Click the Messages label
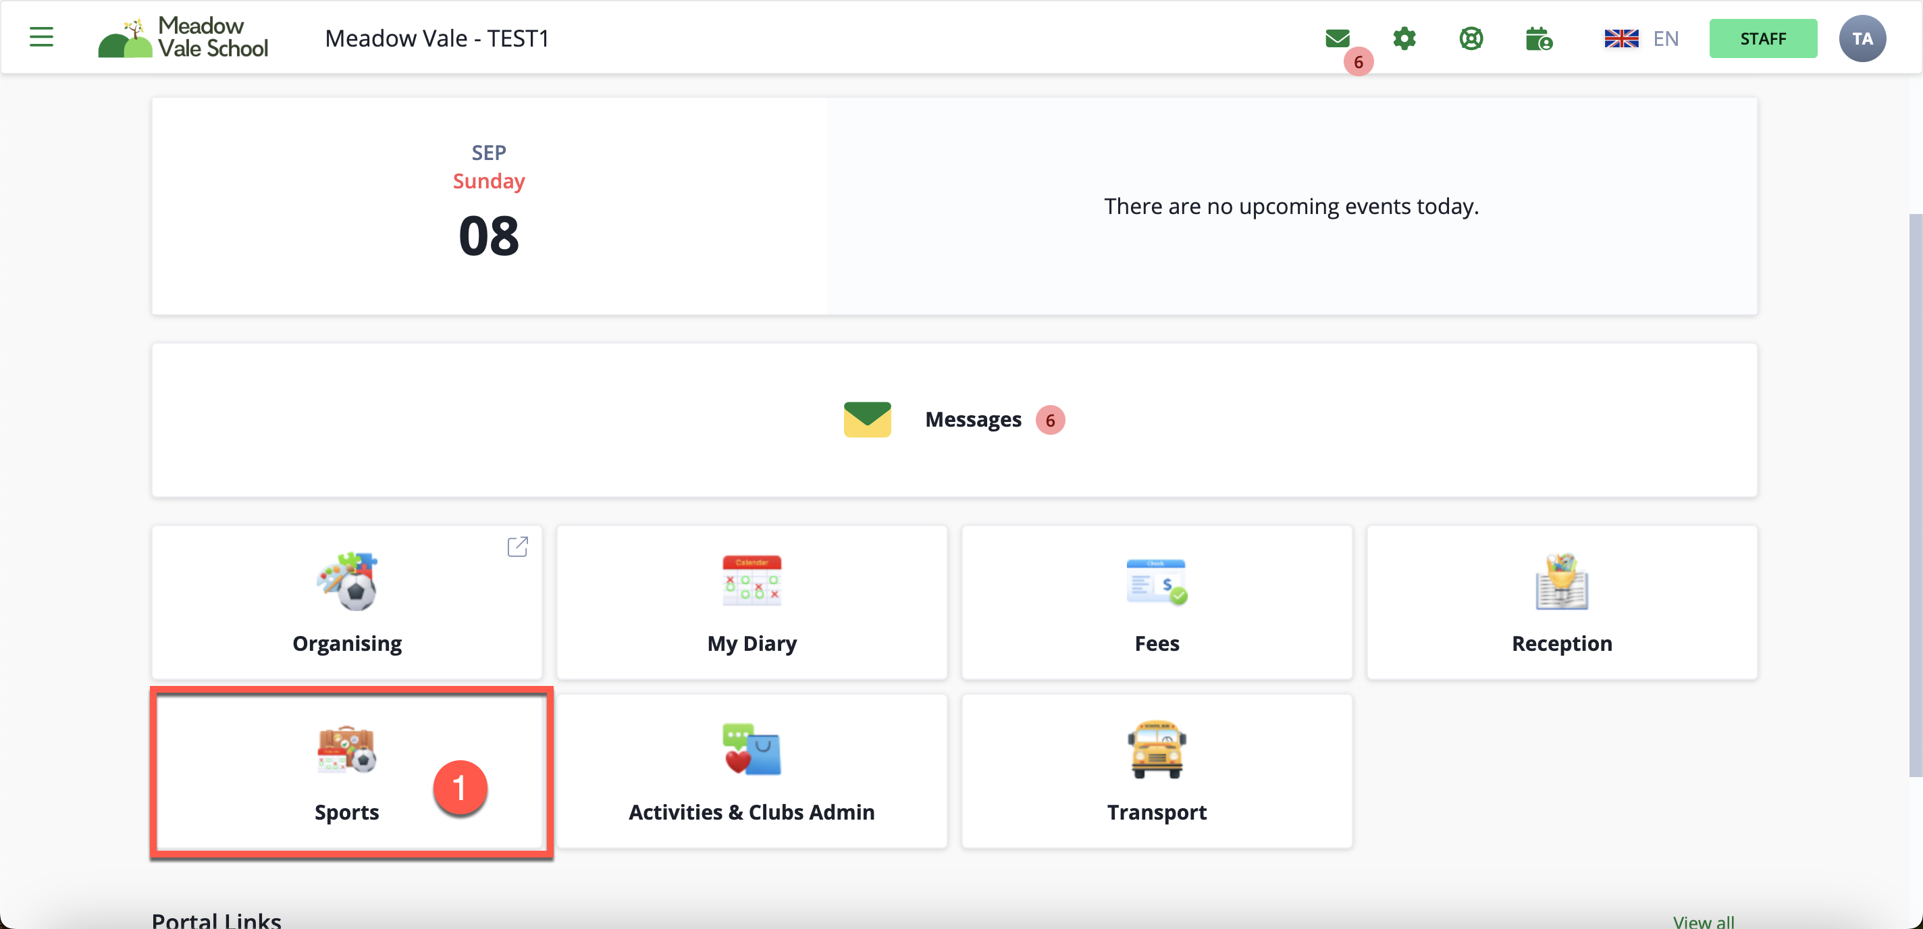The width and height of the screenshot is (1923, 929). click(x=973, y=419)
